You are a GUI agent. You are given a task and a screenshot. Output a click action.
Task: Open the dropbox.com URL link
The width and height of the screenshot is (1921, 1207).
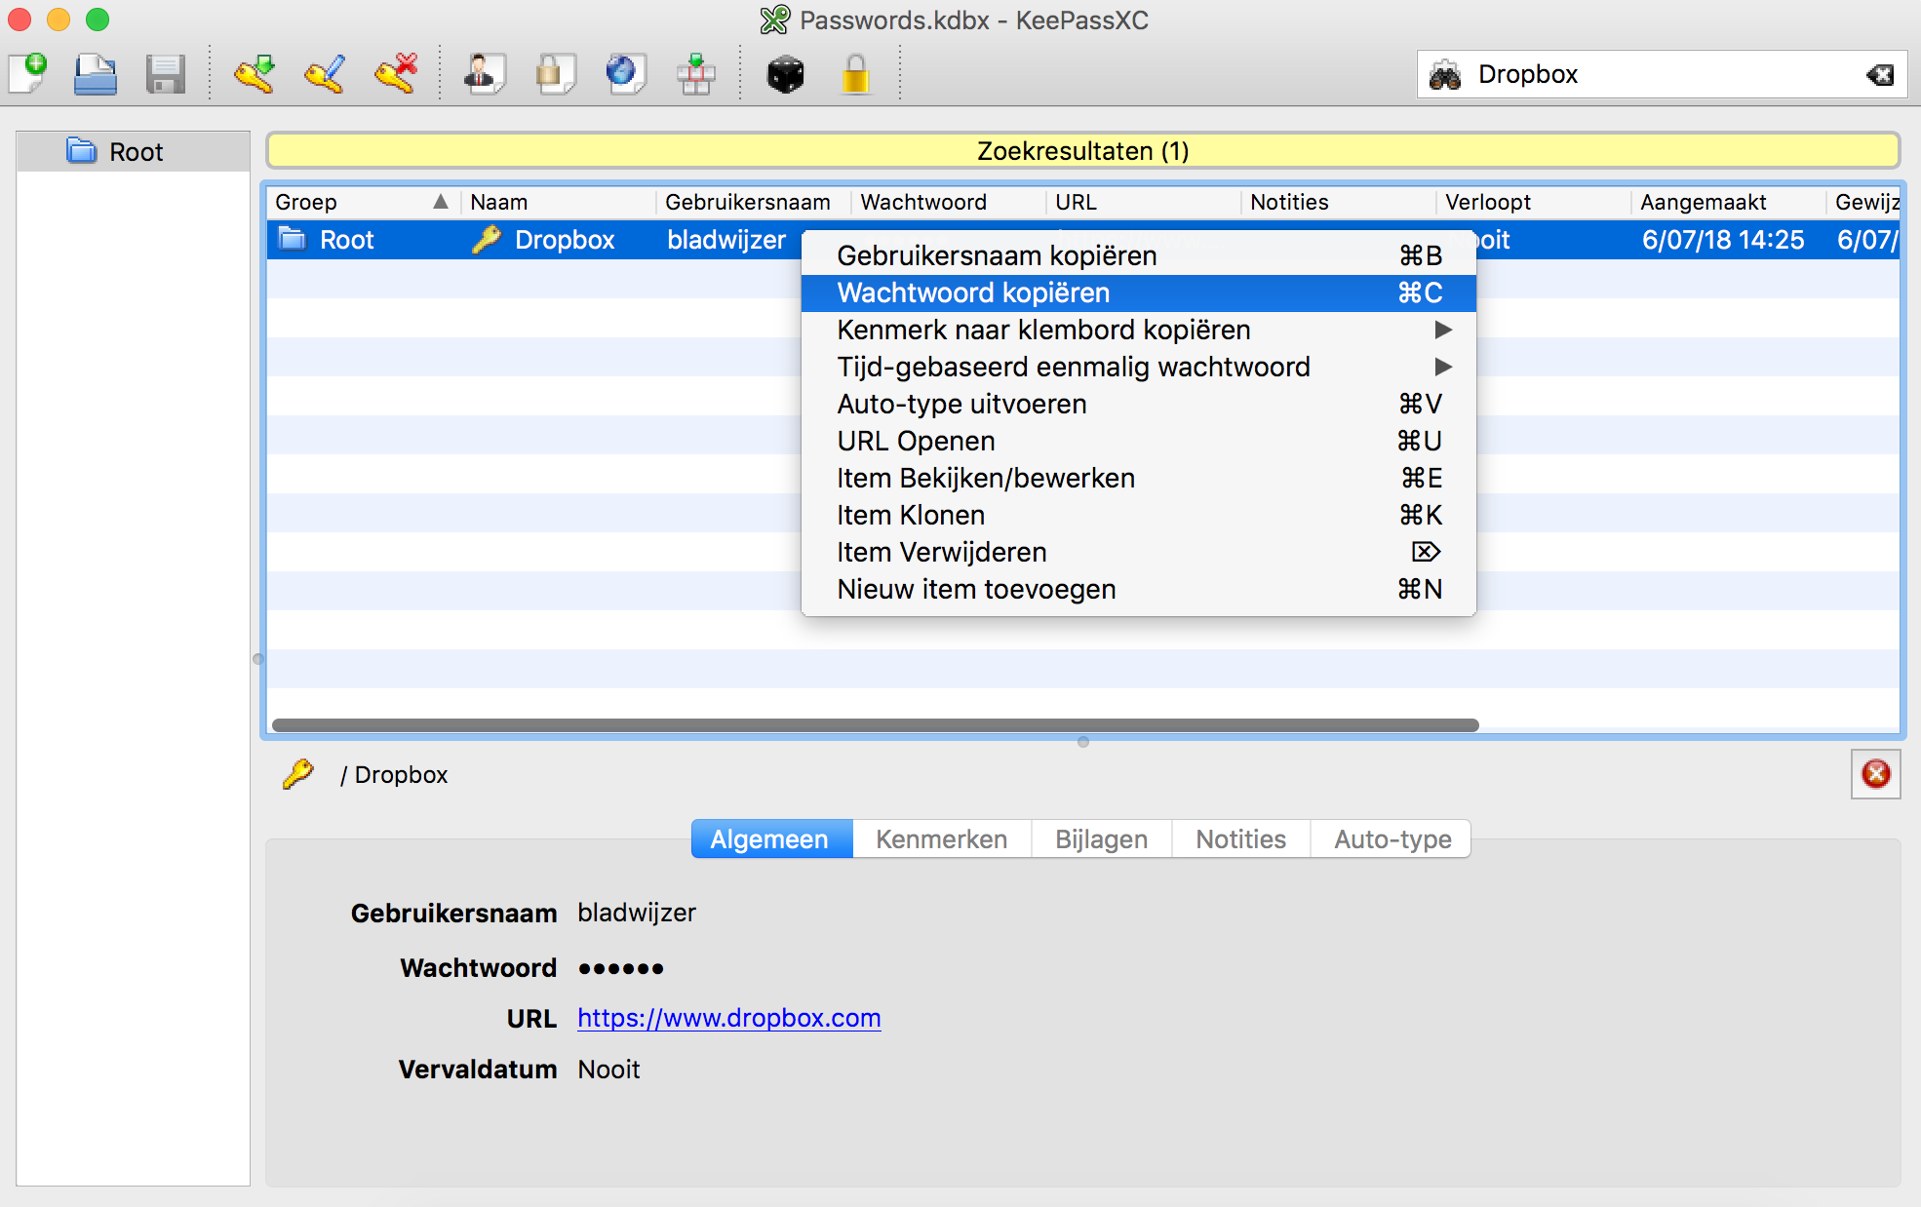tap(728, 1018)
